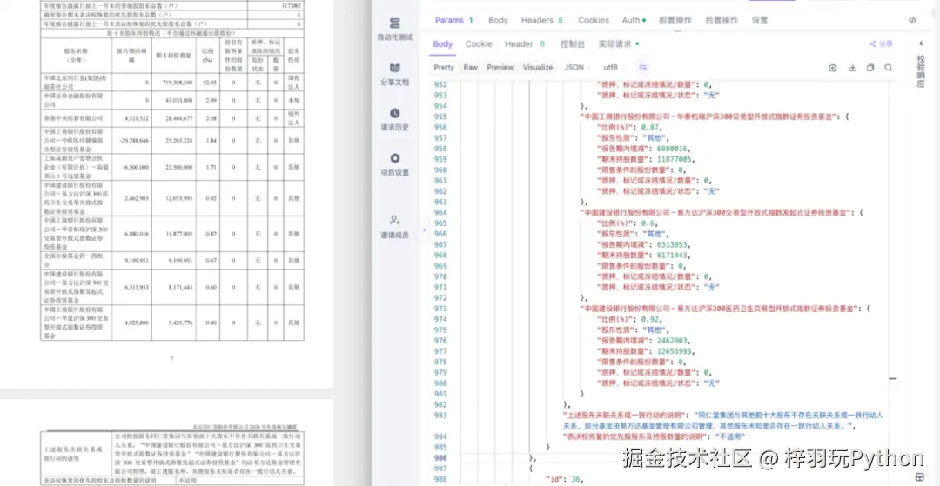Expand the JSON format dropdown
940x486 pixels.
pos(578,67)
